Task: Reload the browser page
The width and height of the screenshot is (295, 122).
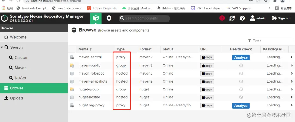Action: 18,1
